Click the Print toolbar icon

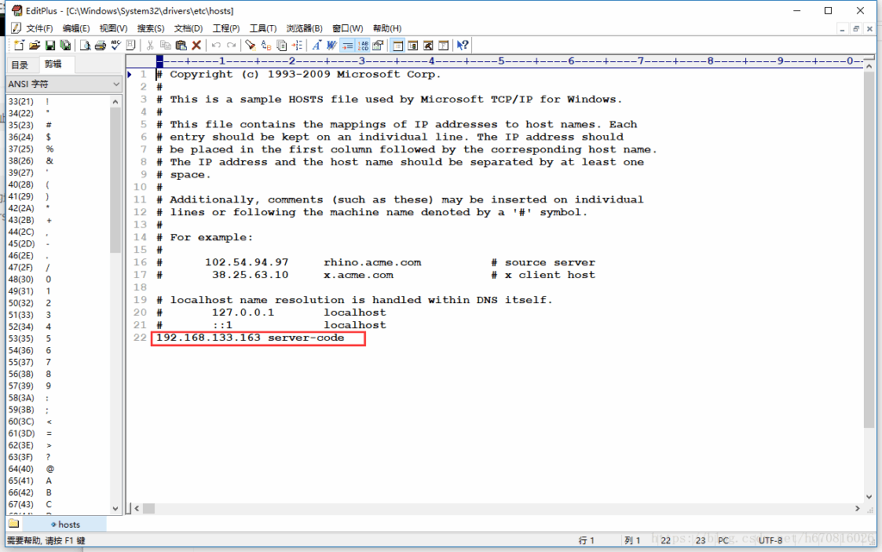coord(100,45)
